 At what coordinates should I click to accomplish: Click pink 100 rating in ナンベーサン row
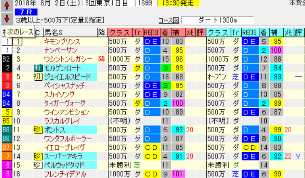click(276, 50)
